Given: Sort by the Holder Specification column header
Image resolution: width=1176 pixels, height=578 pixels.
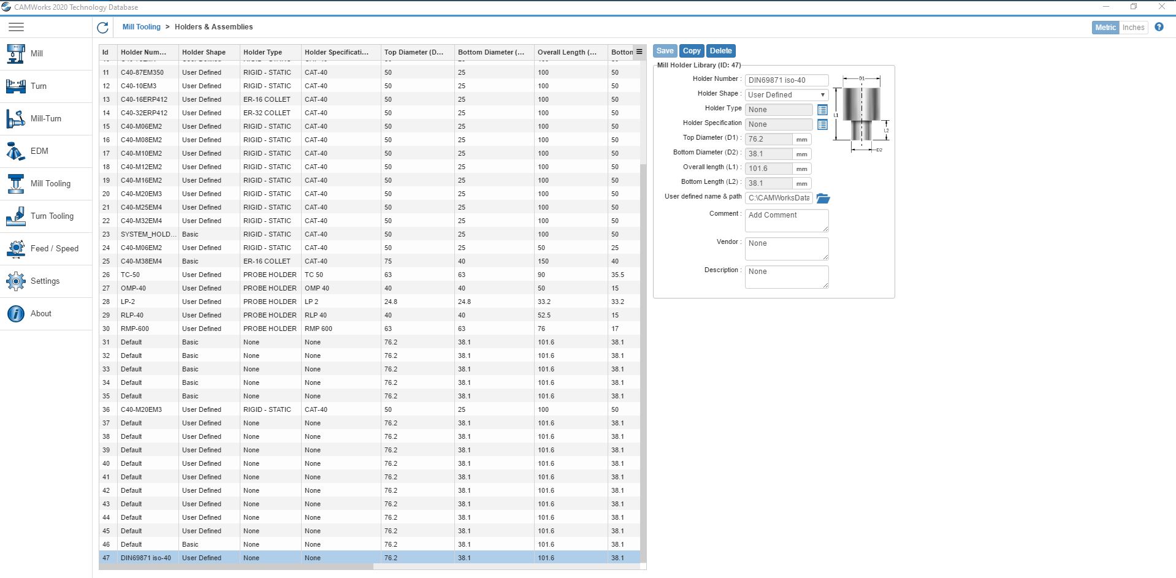Looking at the screenshot, I should tap(341, 52).
